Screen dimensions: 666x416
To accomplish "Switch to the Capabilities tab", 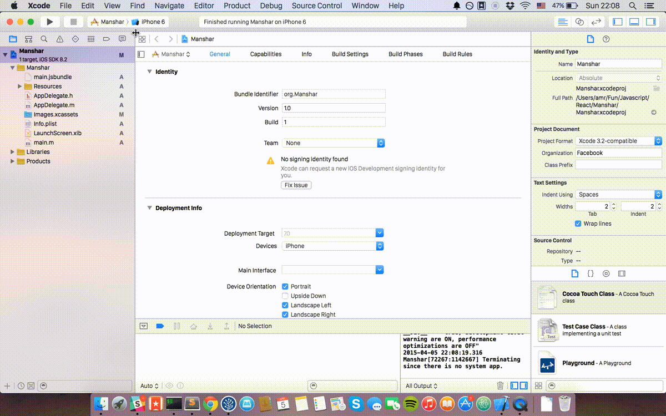I will point(266,54).
